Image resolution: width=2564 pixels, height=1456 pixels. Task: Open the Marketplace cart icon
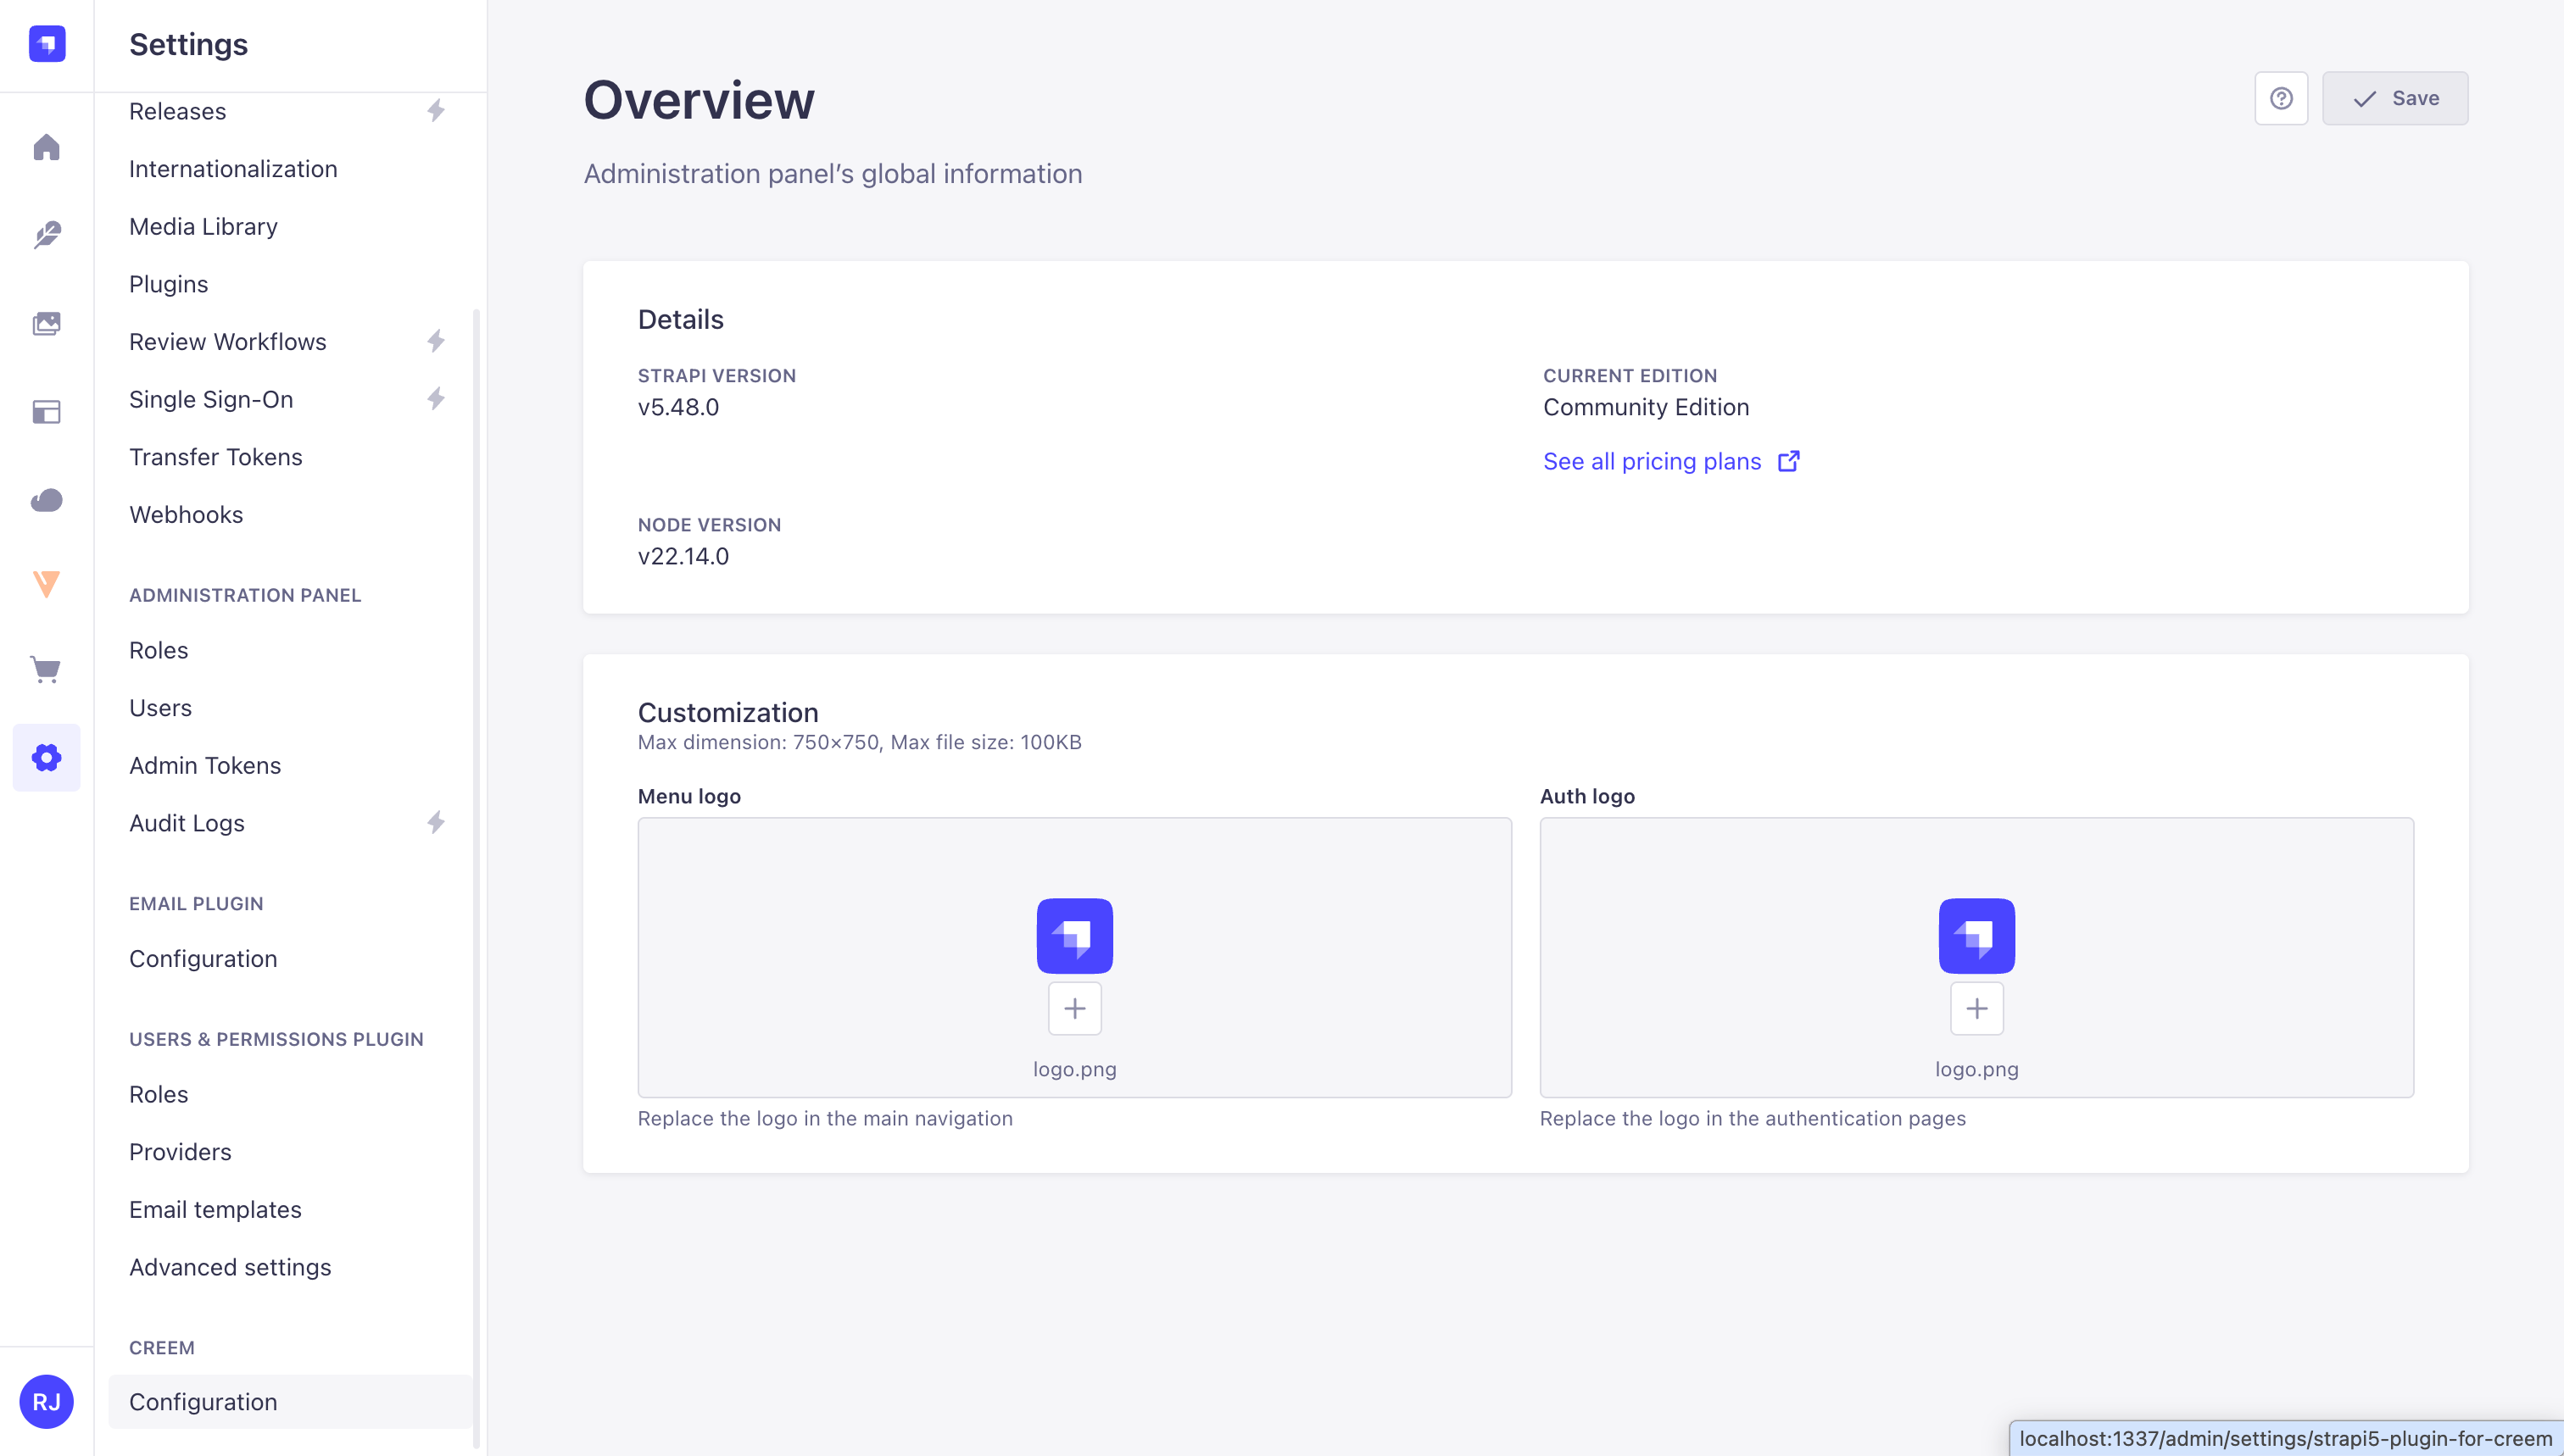(x=47, y=669)
